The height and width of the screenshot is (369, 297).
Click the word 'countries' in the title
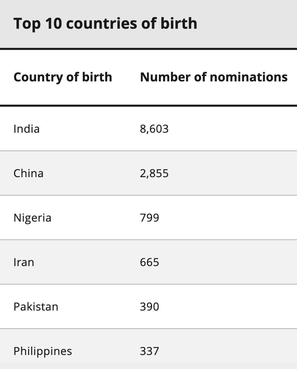tap(102, 24)
